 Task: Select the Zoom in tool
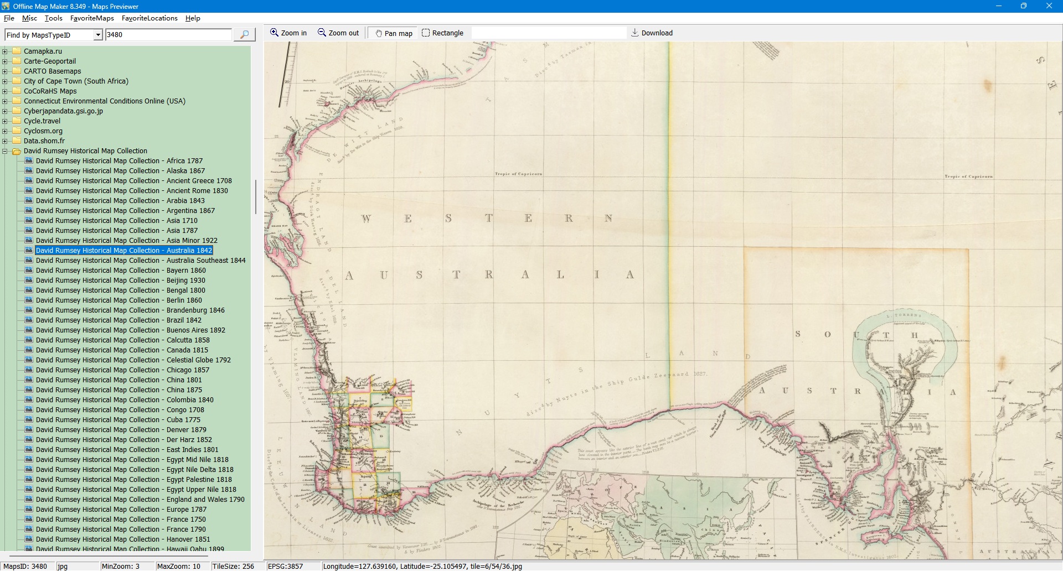[x=288, y=33]
